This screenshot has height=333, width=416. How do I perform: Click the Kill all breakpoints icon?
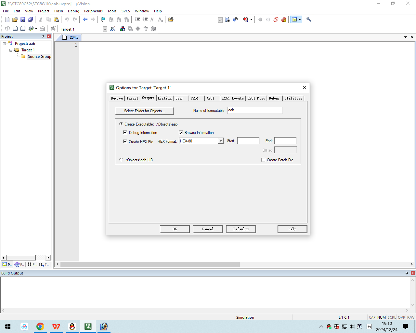[284, 20]
